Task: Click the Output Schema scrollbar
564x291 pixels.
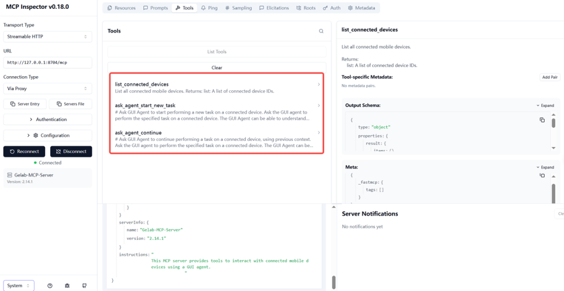Action: (x=554, y=124)
